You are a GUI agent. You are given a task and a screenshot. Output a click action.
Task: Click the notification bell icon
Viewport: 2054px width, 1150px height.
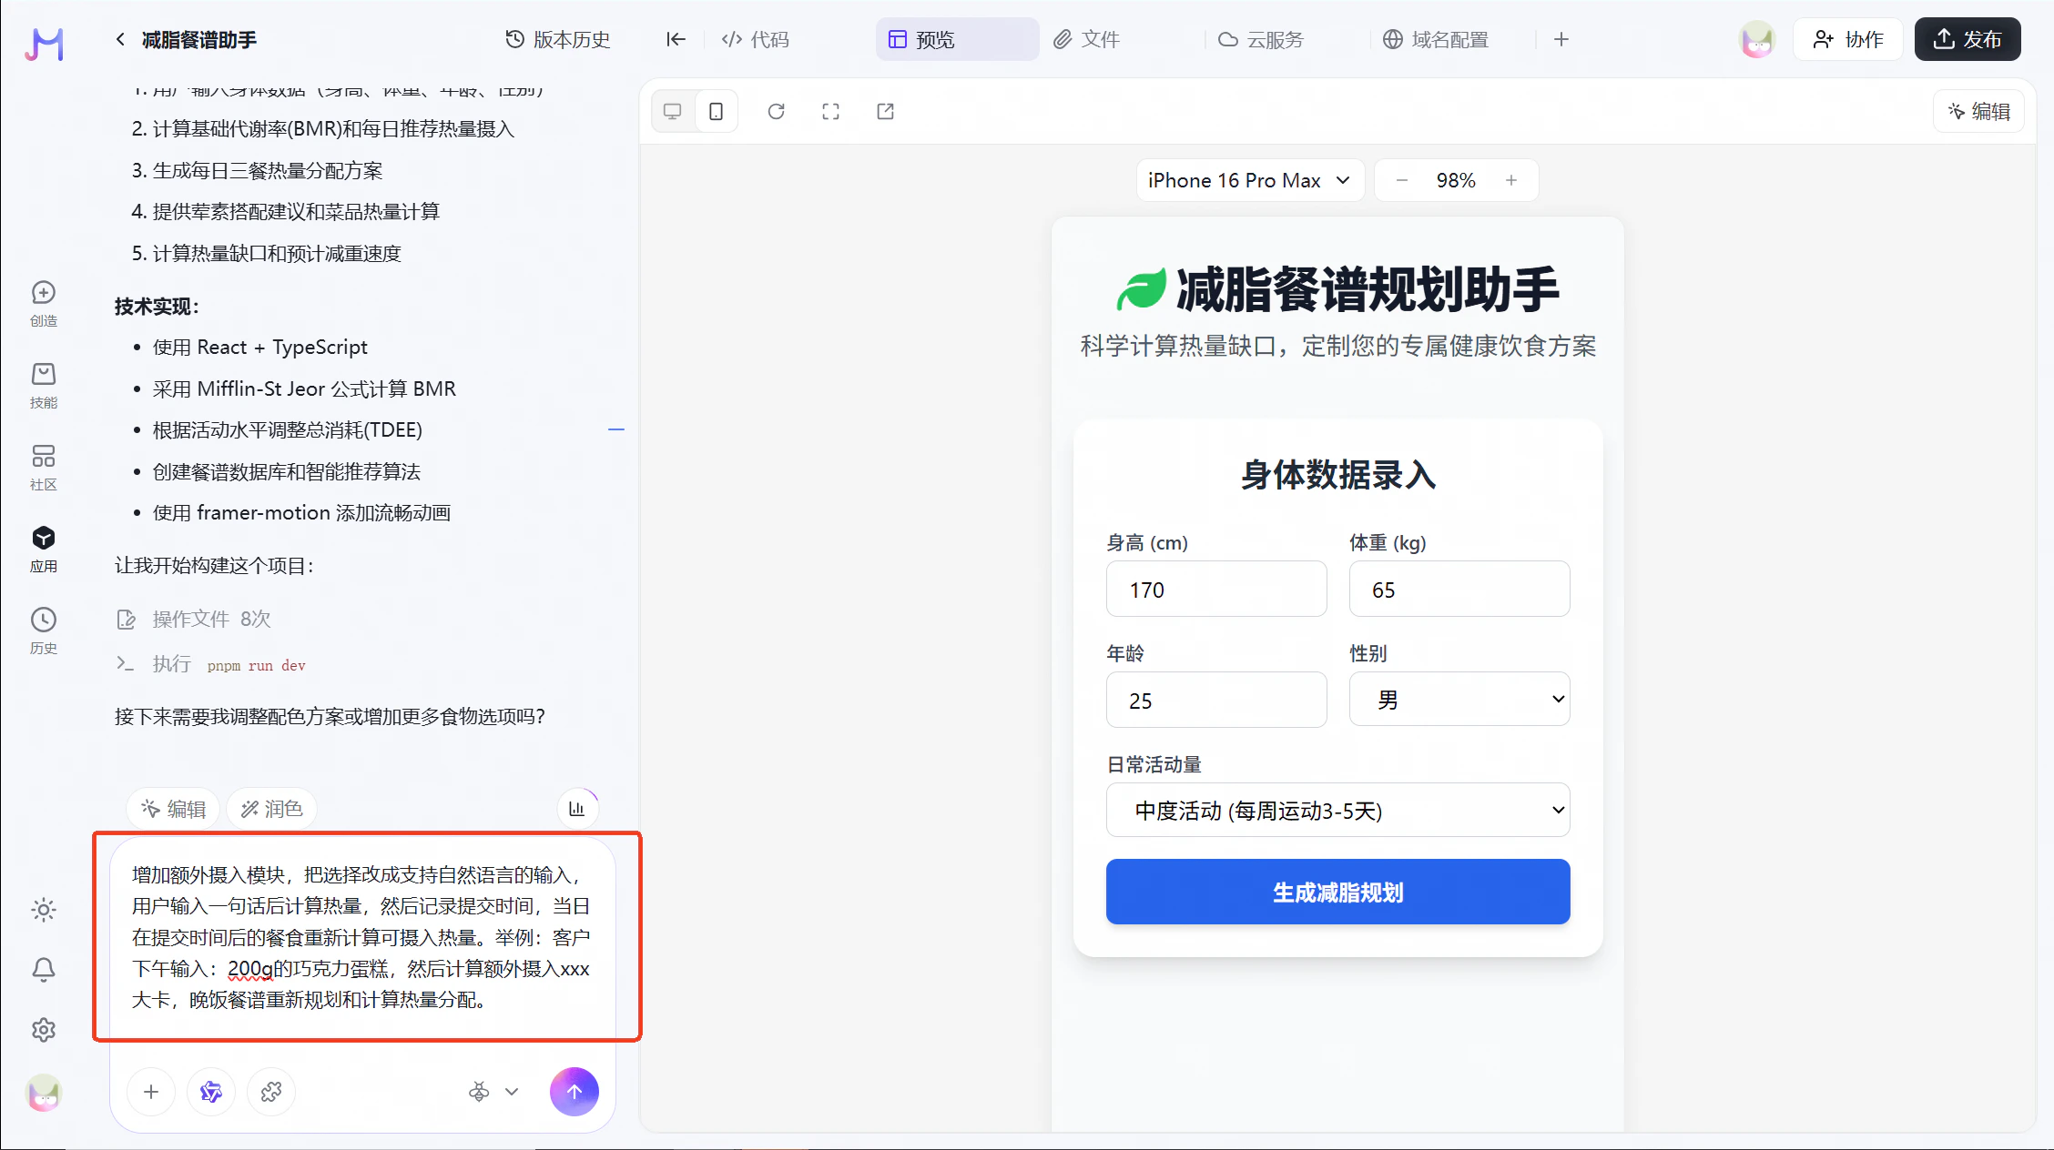[43, 970]
